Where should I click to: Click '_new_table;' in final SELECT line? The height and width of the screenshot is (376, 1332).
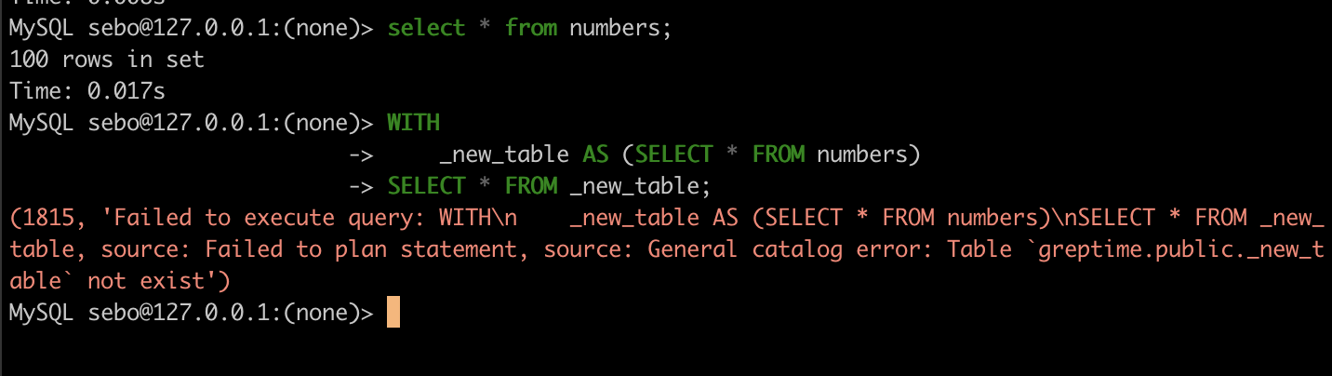(x=639, y=186)
